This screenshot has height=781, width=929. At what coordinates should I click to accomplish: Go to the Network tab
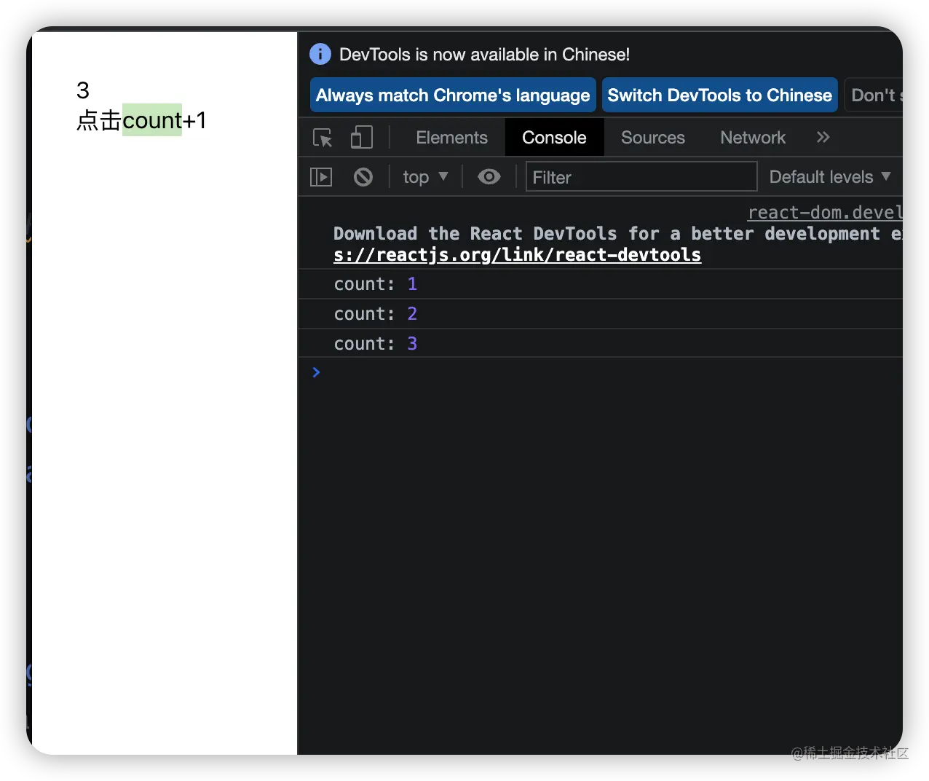click(753, 138)
